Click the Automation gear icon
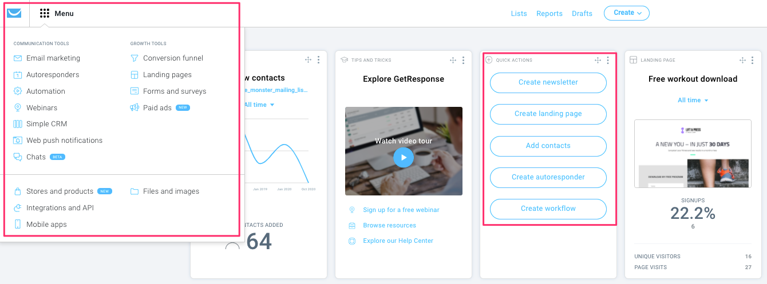The height and width of the screenshot is (284, 767). pyautogui.click(x=18, y=91)
